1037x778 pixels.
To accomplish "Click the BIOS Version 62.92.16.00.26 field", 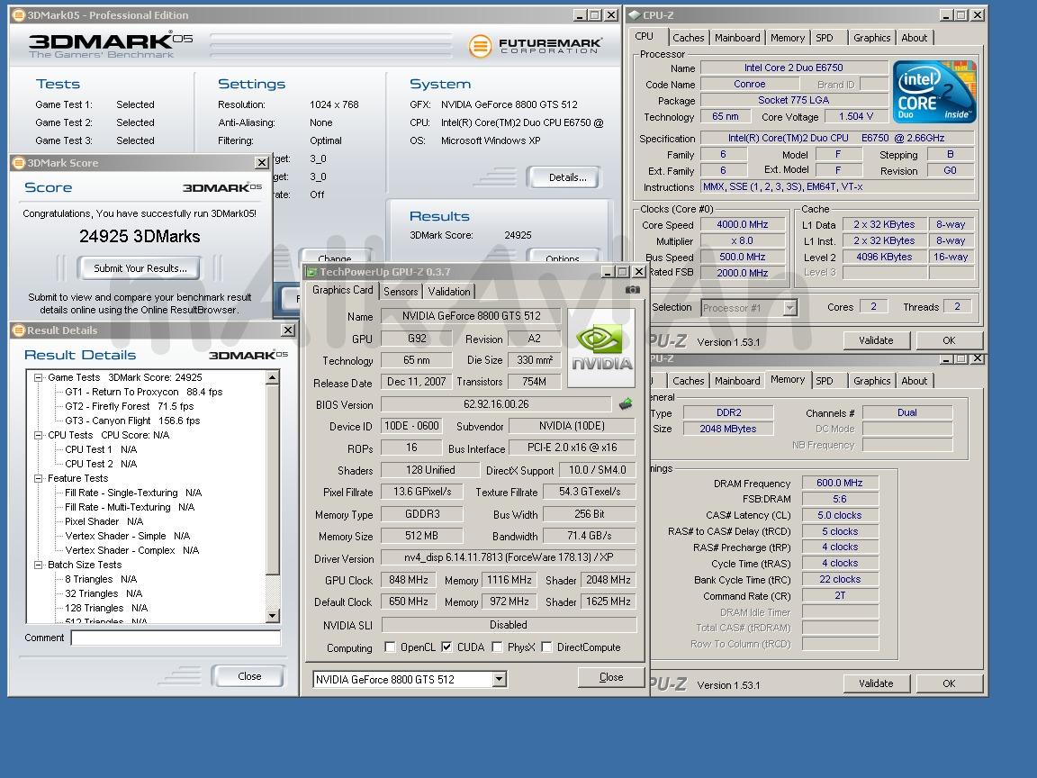I will [496, 403].
